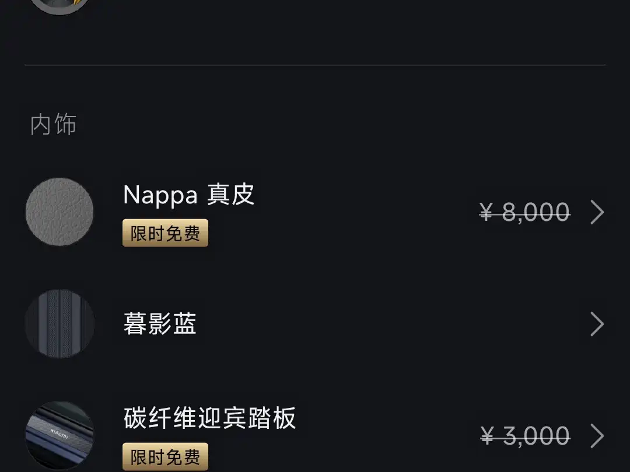Click the yen symbol beside 3,000
Viewport: 630px width, 472px height.
(x=487, y=436)
